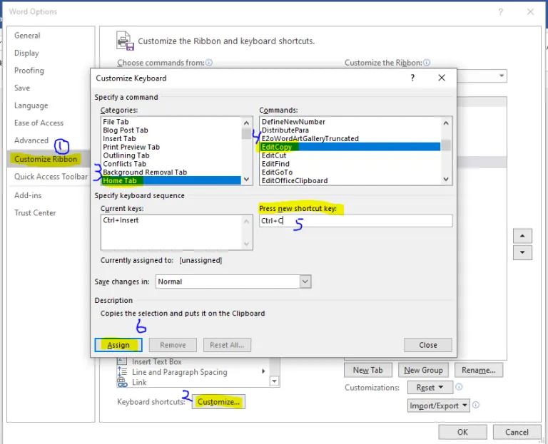Open Quick Access Toolbar settings
This screenshot has height=444, width=548.
click(x=51, y=177)
